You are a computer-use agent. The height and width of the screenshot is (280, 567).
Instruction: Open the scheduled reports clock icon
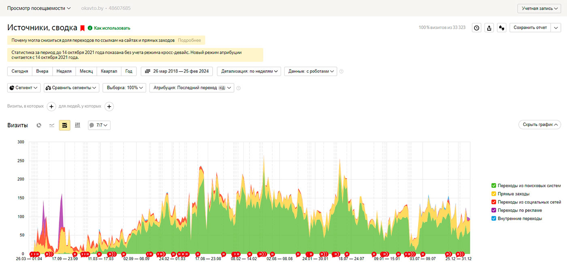click(477, 28)
